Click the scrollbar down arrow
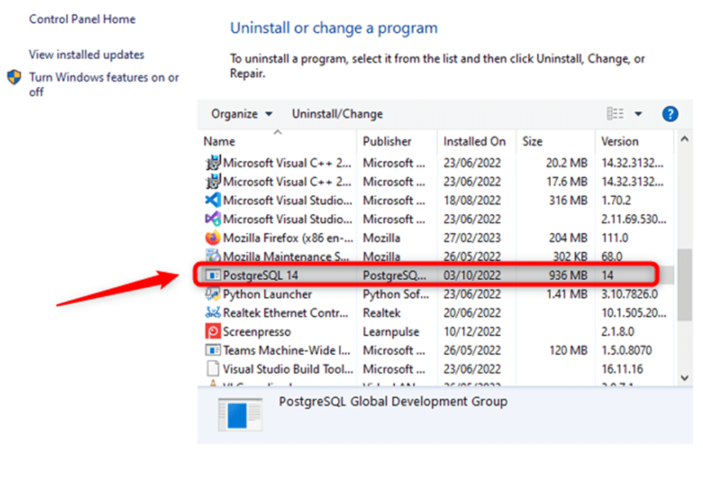Image resolution: width=703 pixels, height=484 pixels. click(683, 378)
